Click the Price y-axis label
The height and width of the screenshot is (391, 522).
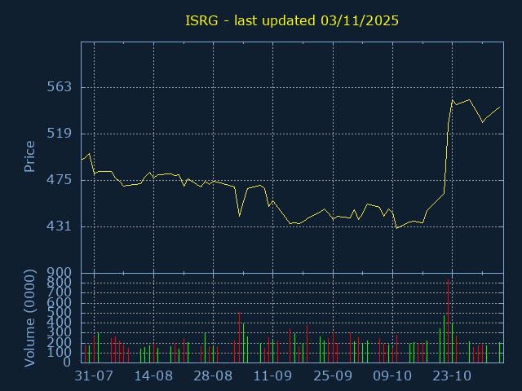30,156
